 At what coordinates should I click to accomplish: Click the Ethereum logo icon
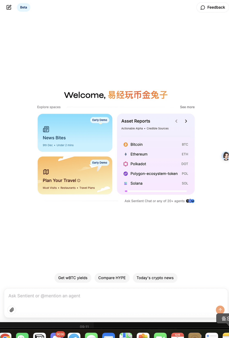(x=126, y=154)
